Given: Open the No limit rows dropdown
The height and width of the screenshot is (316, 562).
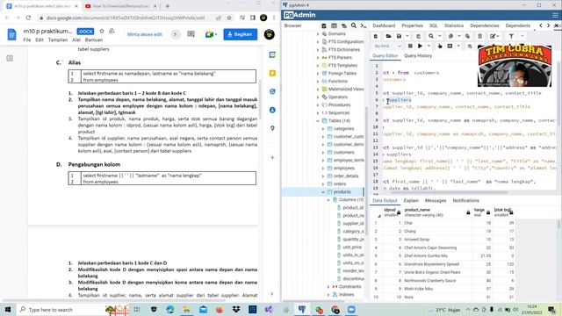Looking at the screenshot, I should click(x=387, y=47).
